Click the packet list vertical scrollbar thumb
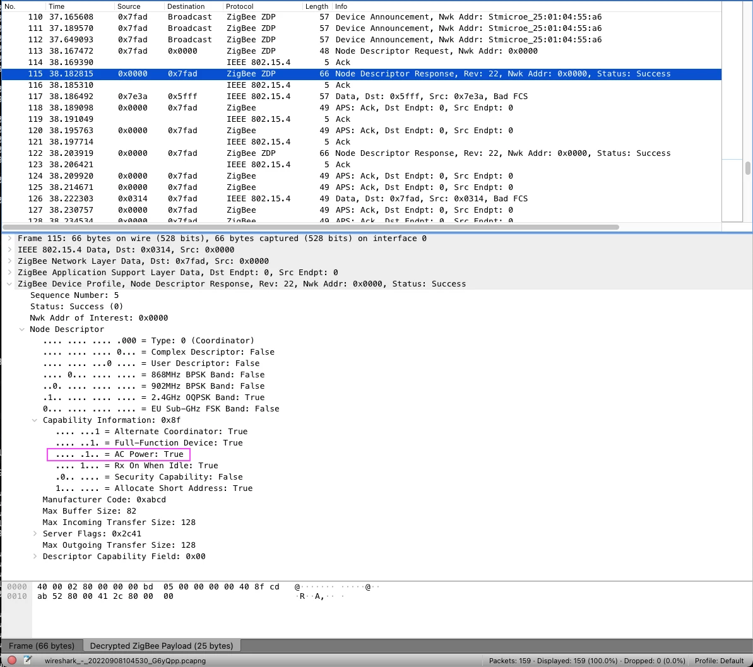Viewport: 753px width, 667px height. 747,168
